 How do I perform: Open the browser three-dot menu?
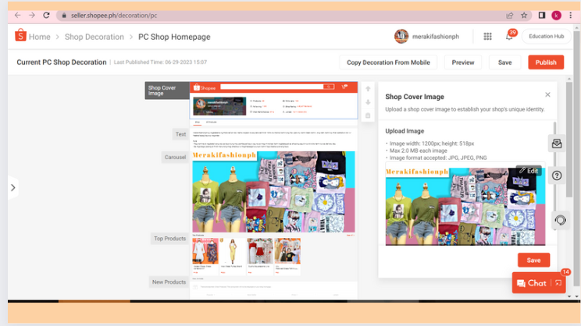click(x=571, y=15)
